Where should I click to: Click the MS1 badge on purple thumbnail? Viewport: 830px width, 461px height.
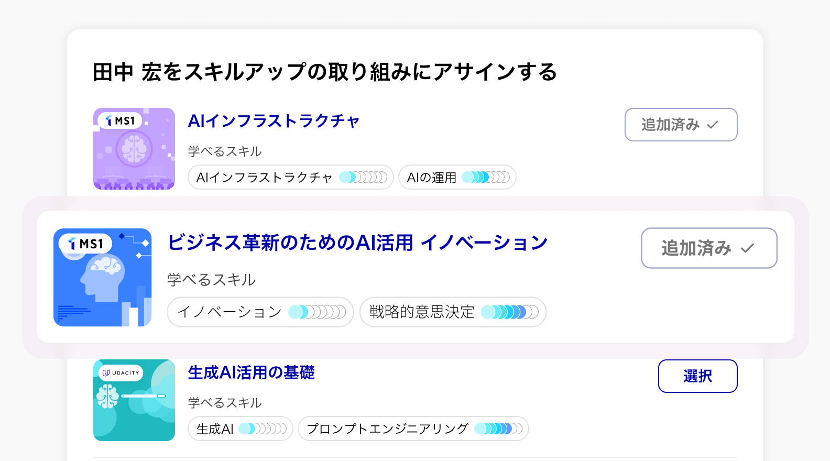click(120, 120)
